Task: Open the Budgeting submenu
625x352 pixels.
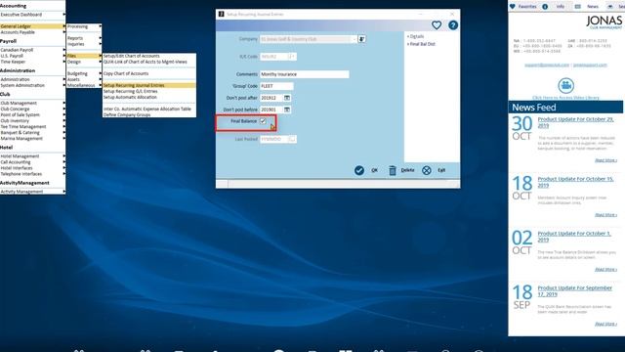Action: pyautogui.click(x=84, y=73)
